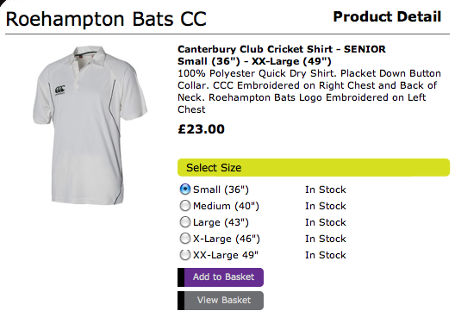Viewport: 455px width, 317px height.
Task: Open View Basket button
Action: click(x=221, y=301)
